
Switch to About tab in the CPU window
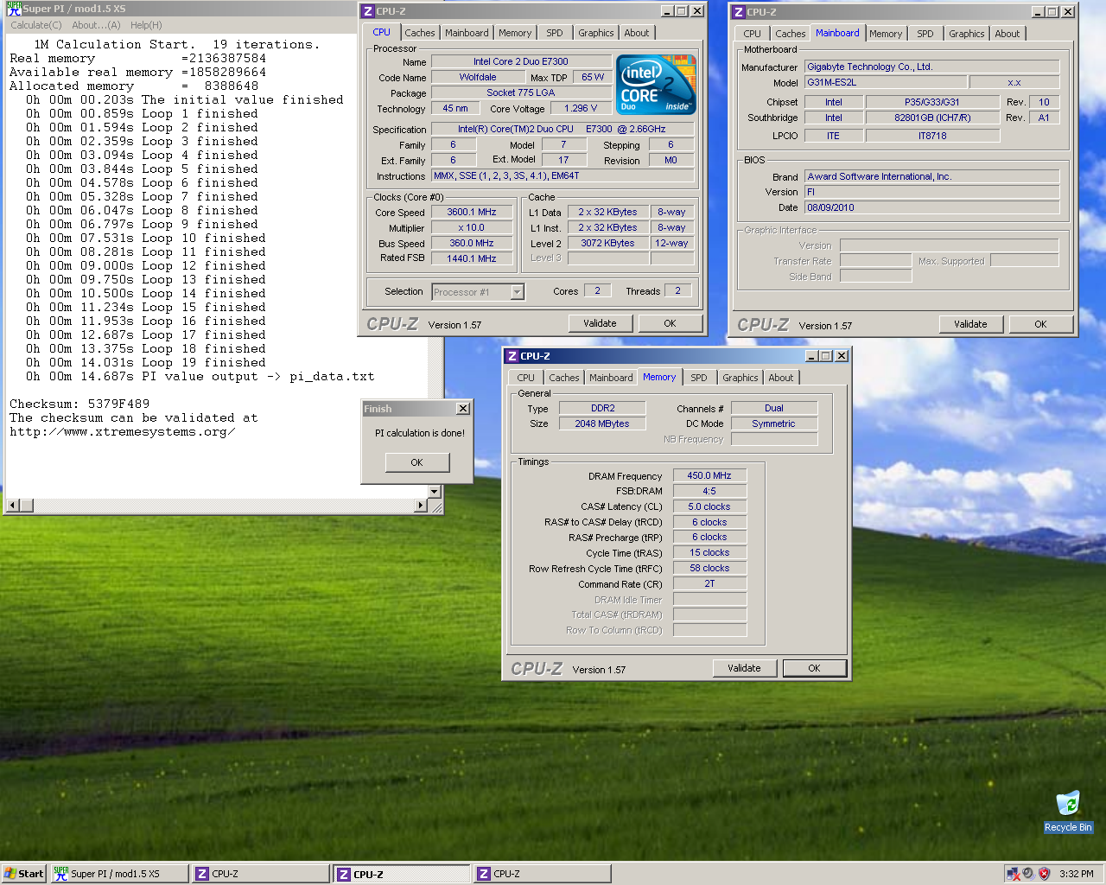click(x=637, y=33)
